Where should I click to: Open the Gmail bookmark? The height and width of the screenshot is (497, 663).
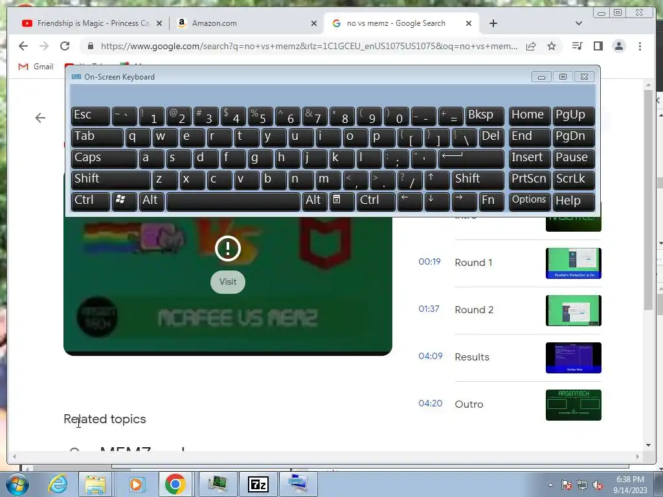pyautogui.click(x=36, y=67)
